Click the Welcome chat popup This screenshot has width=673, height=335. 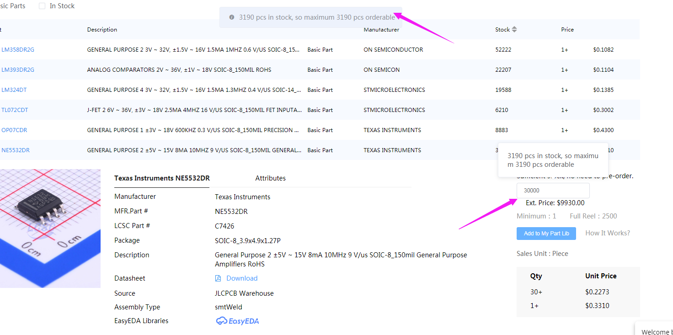654,329
